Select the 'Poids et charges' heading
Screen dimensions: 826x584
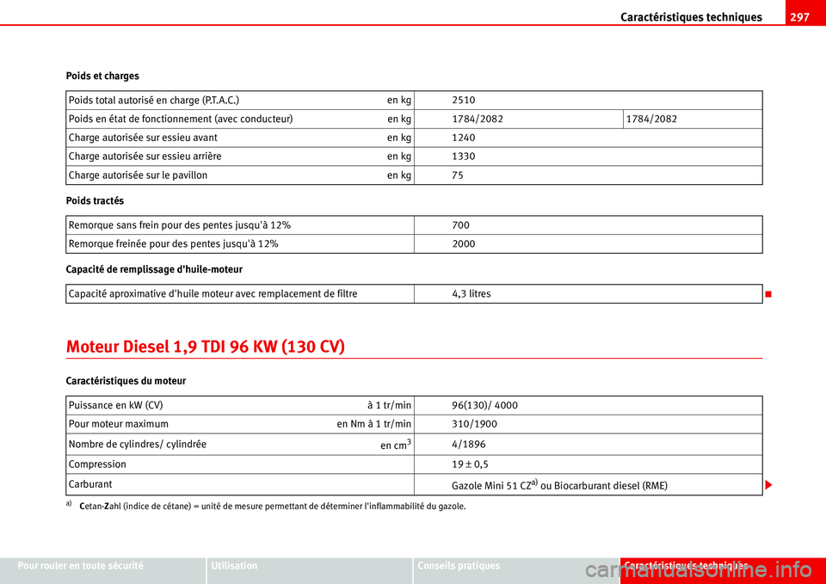coord(102,76)
